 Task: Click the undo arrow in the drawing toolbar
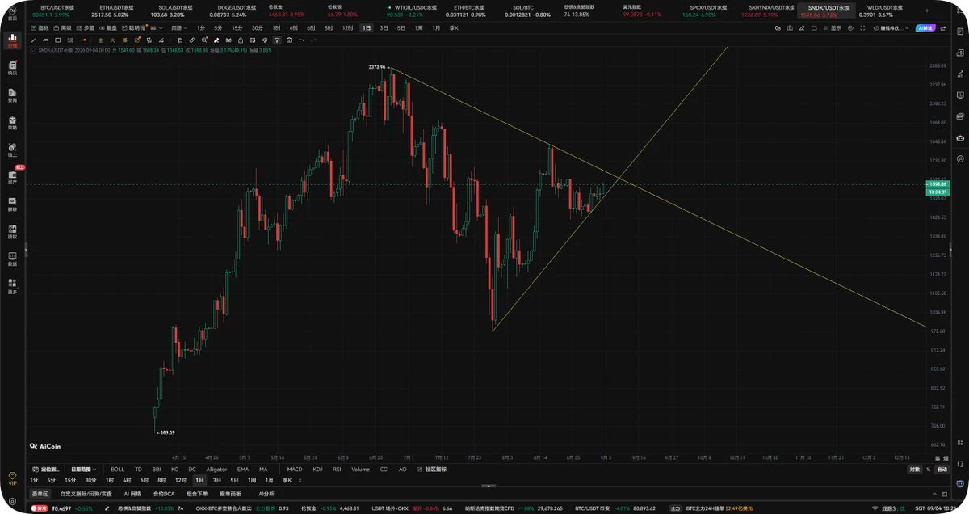point(302,40)
